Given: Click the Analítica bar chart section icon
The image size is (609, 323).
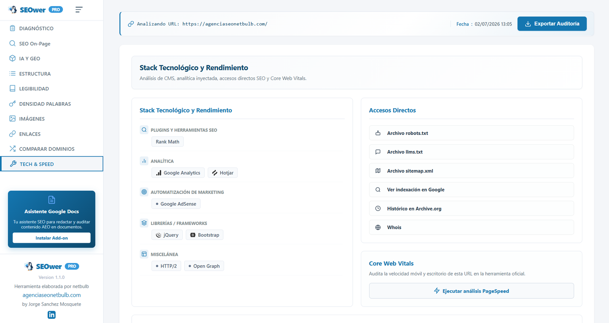Looking at the screenshot, I should 144,161.
